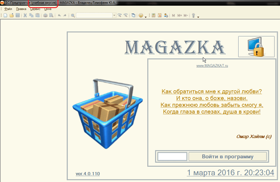Image resolution: width=280 pixels, height=182 pixels.
Task: Click the Undo arrow icon
Action: [59, 16]
